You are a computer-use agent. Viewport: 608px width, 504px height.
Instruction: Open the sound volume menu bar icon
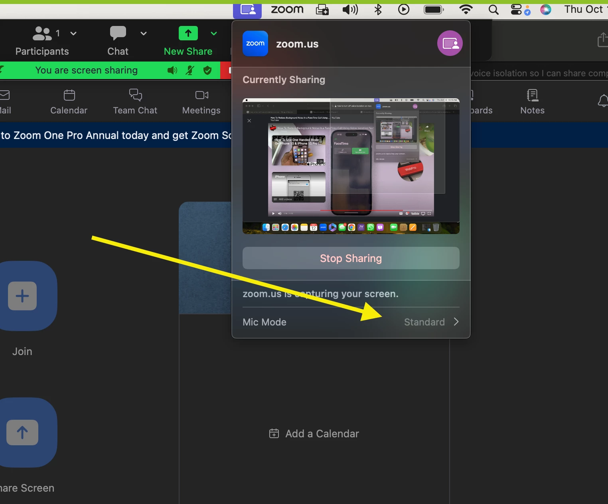tap(350, 10)
